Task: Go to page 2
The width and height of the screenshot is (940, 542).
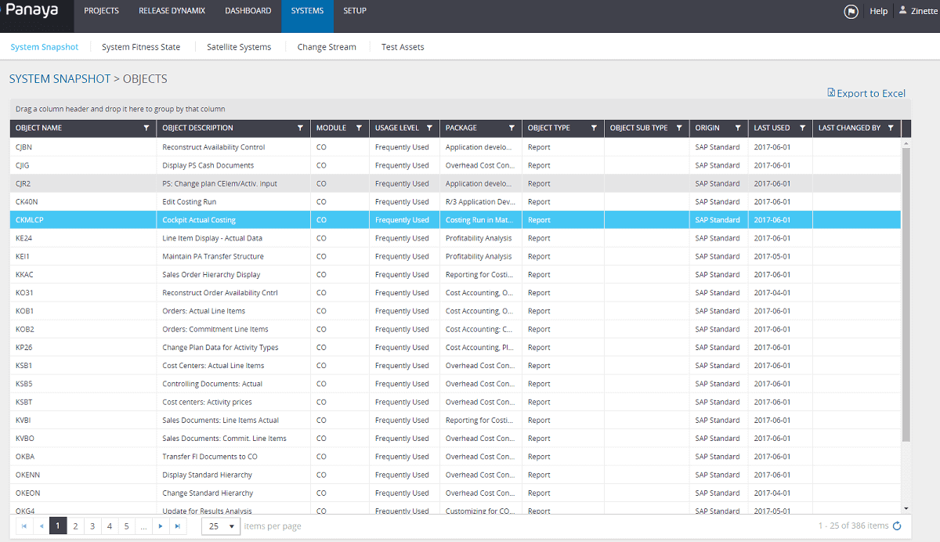Action: (x=75, y=526)
